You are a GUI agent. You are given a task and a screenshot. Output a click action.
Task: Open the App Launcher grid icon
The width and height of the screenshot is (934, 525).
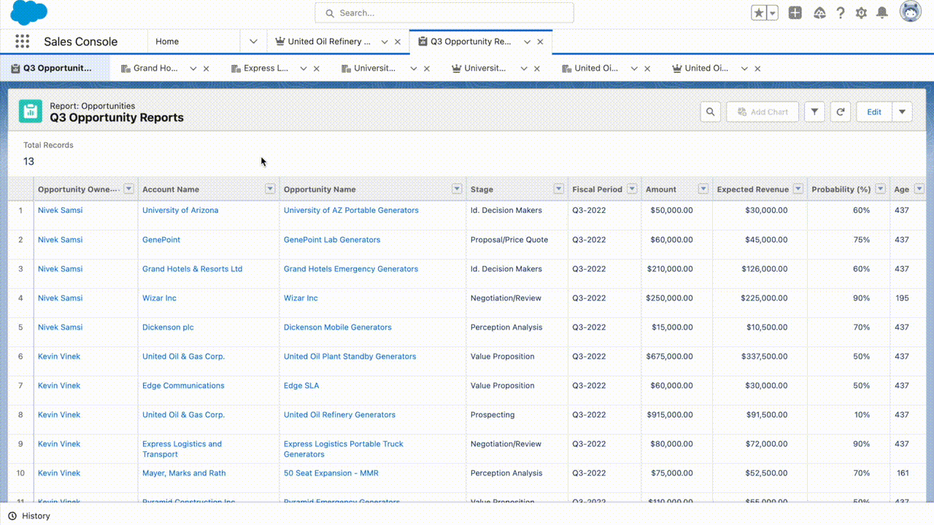[x=23, y=42]
